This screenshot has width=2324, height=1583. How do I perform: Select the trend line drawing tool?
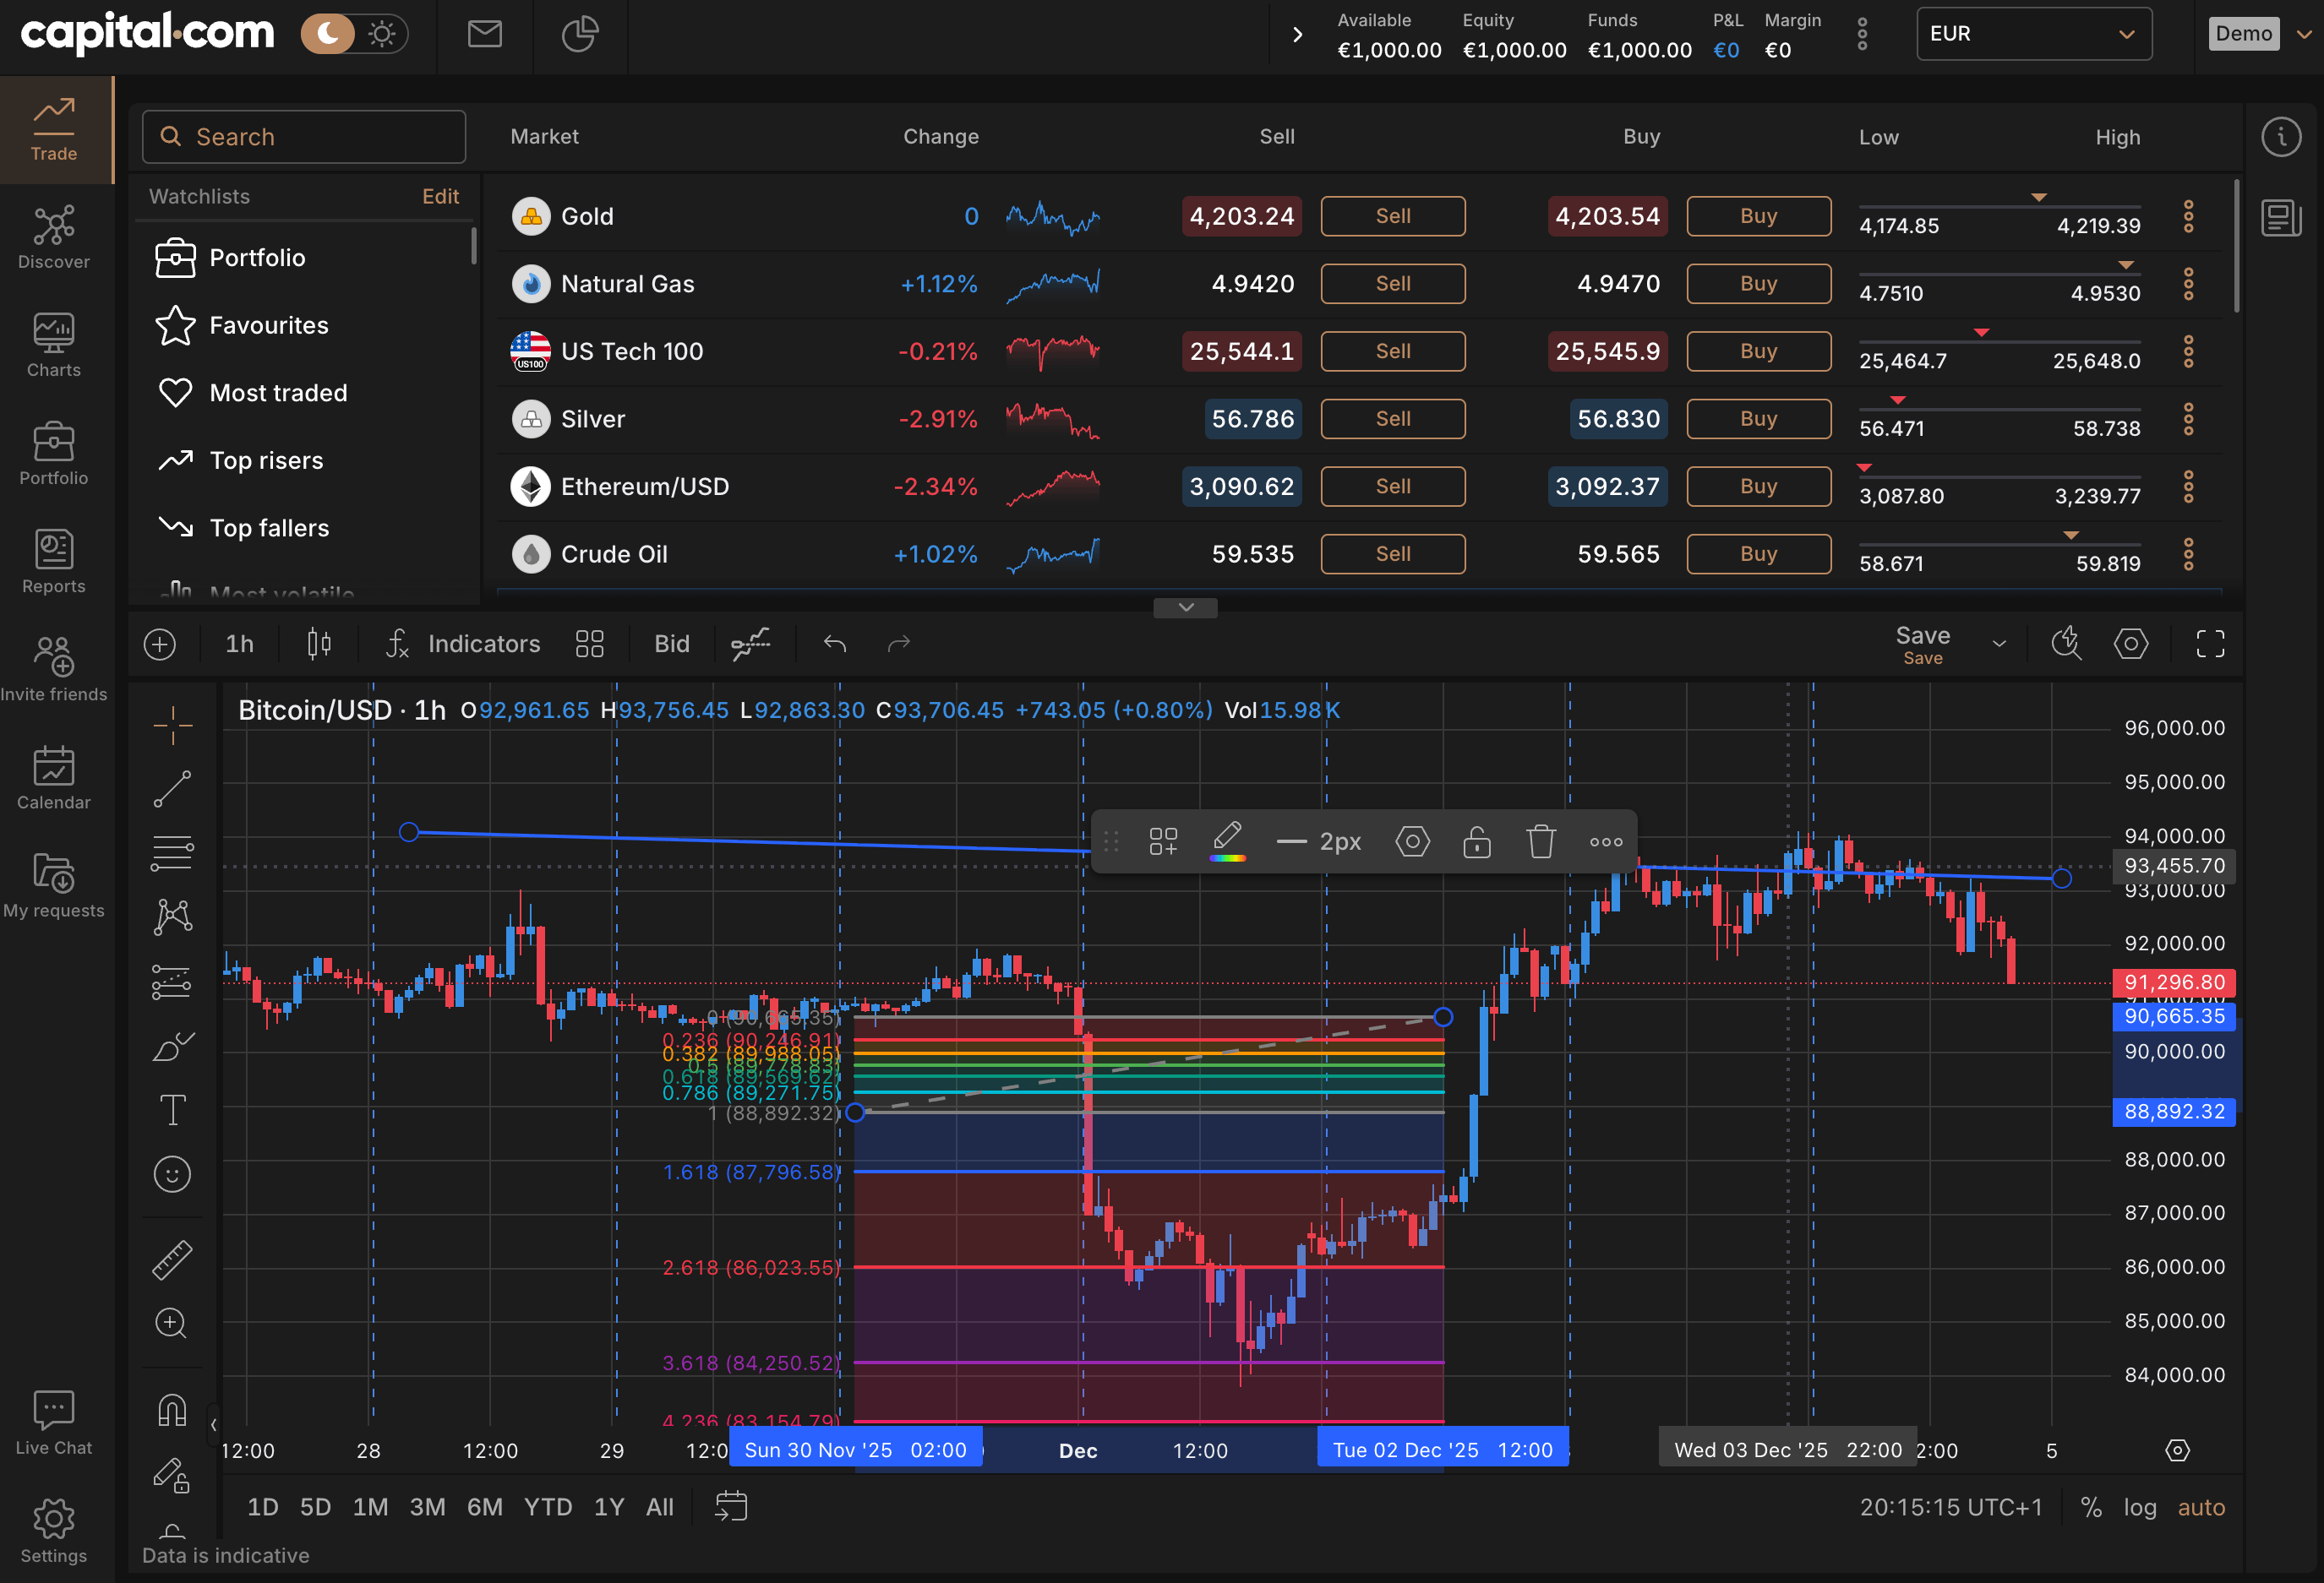172,788
